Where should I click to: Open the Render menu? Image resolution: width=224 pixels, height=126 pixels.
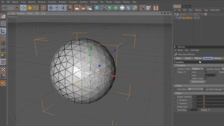point(109,2)
